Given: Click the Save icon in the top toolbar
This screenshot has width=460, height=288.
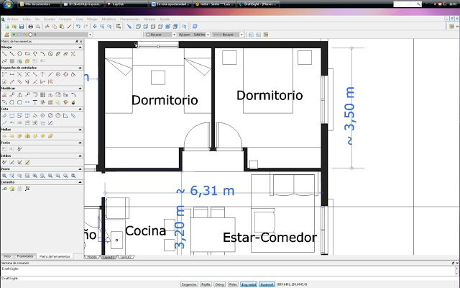Looking at the screenshot, I should tap(22, 26).
